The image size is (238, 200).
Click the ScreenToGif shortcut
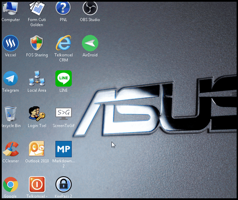64,114
